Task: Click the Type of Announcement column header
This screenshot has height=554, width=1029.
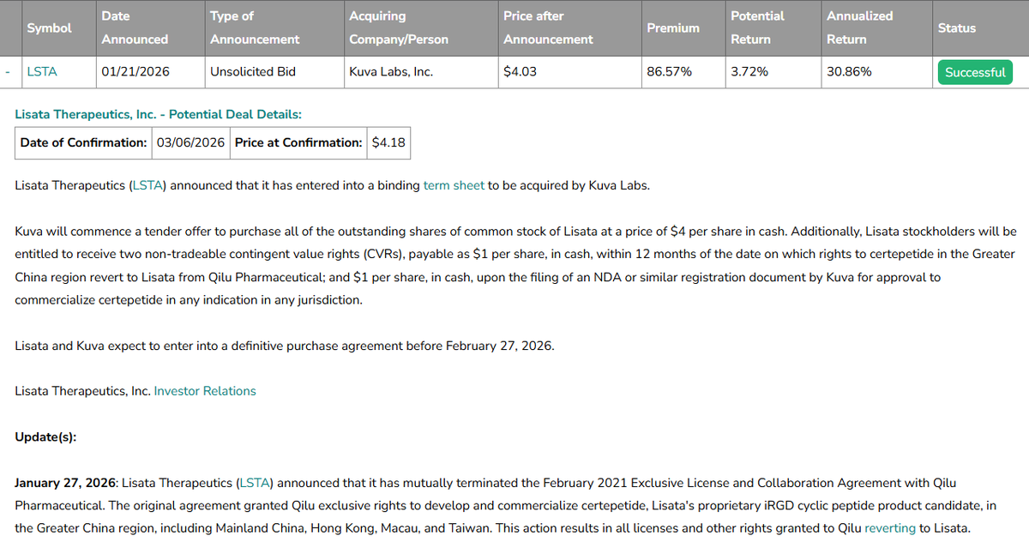Action: pyautogui.click(x=274, y=28)
